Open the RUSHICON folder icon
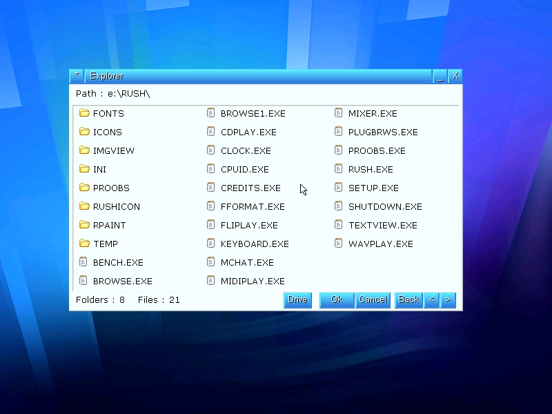The height and width of the screenshot is (414, 552). [x=84, y=206]
